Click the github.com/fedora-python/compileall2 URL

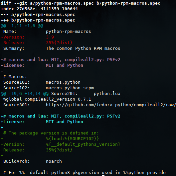point(111,105)
